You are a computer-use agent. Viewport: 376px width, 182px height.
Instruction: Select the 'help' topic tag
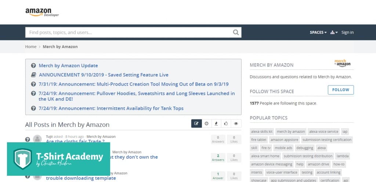point(300,164)
